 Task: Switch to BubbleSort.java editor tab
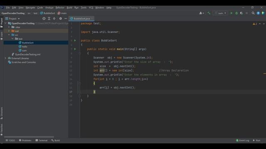pyautogui.click(x=81, y=19)
